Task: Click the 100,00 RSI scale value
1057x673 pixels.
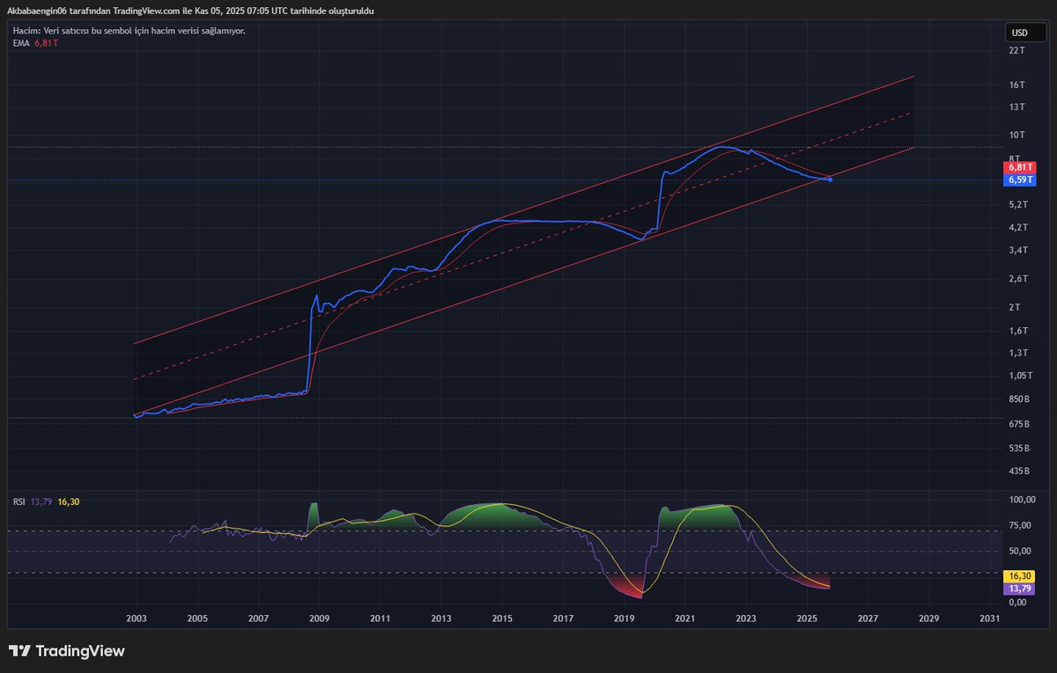Action: (1022, 501)
